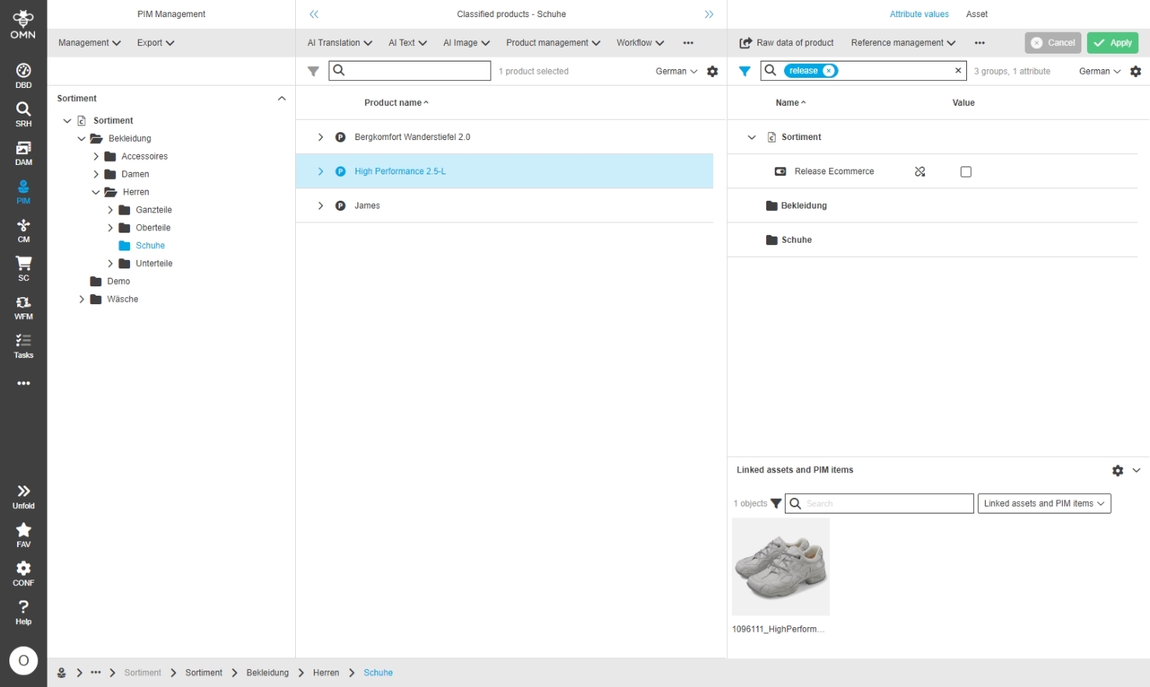1150x687 pixels.
Task: Collapse the Sortiment attribute group
Action: click(751, 138)
